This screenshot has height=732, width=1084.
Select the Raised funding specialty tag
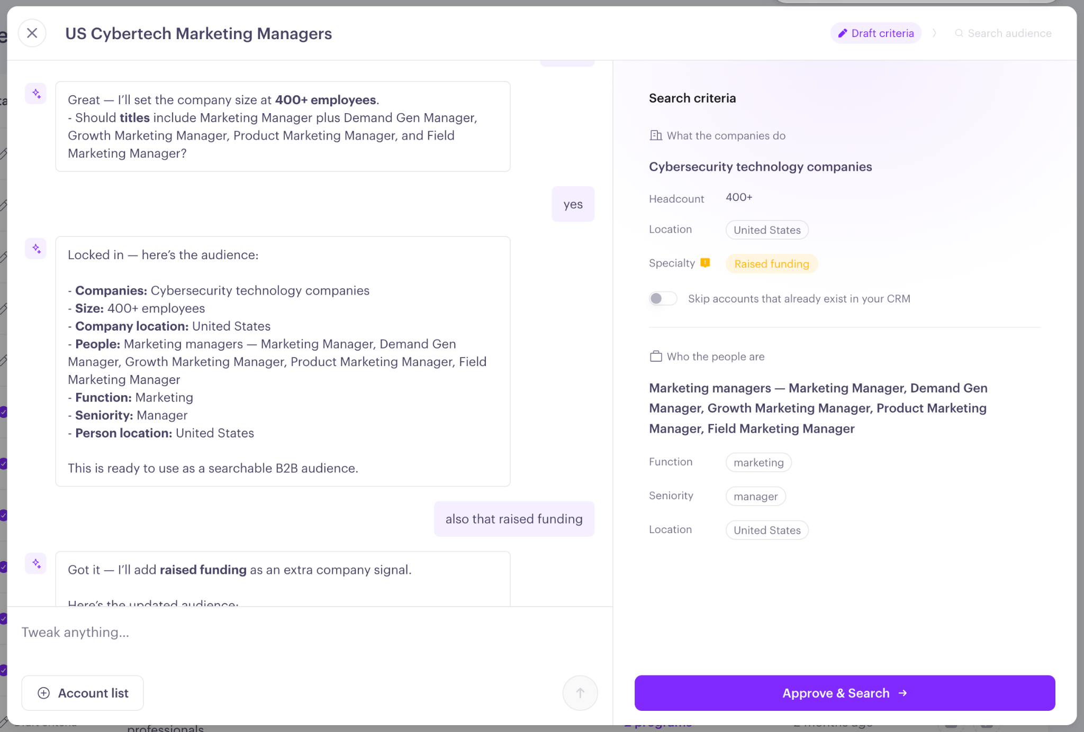click(772, 264)
